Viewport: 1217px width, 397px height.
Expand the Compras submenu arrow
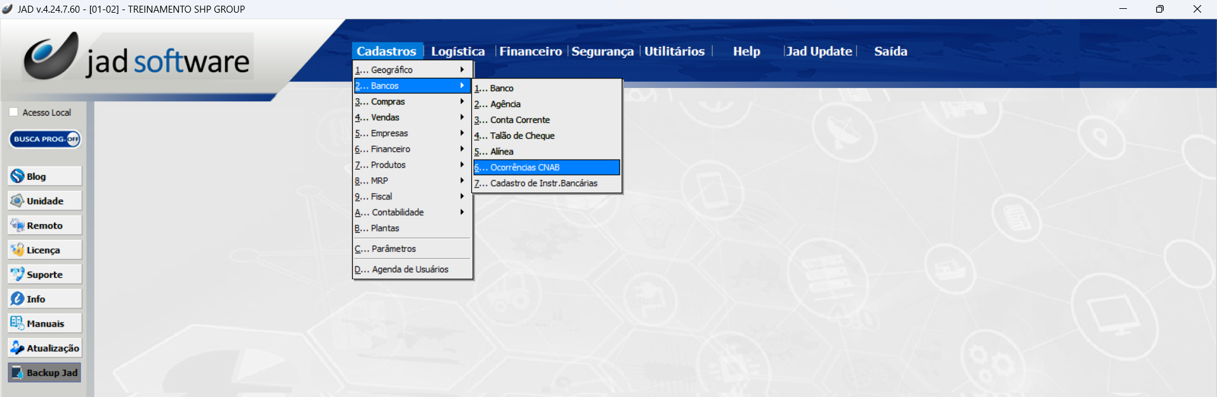[x=462, y=101]
